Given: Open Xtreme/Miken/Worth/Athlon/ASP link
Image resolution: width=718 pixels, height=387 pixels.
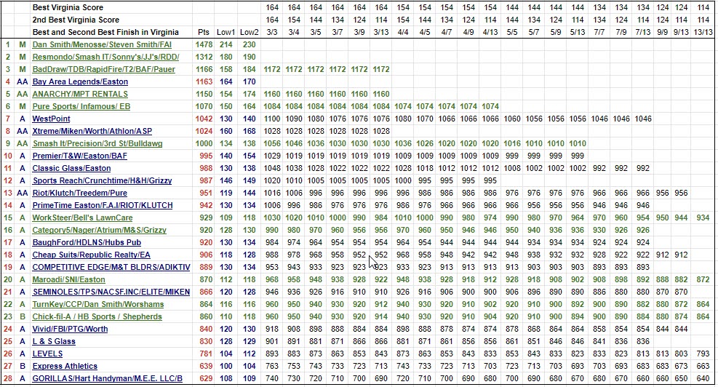Looking at the screenshot, I should coord(92,131).
